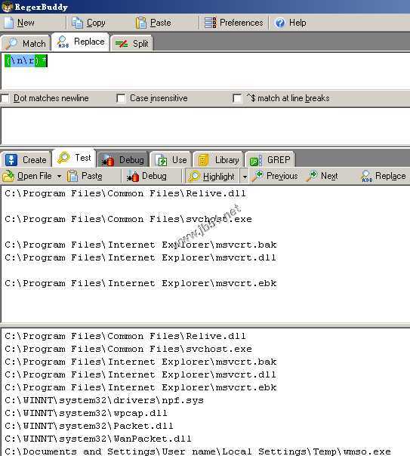
Task: Click result line ending wmso.exe
Action: coord(198,451)
